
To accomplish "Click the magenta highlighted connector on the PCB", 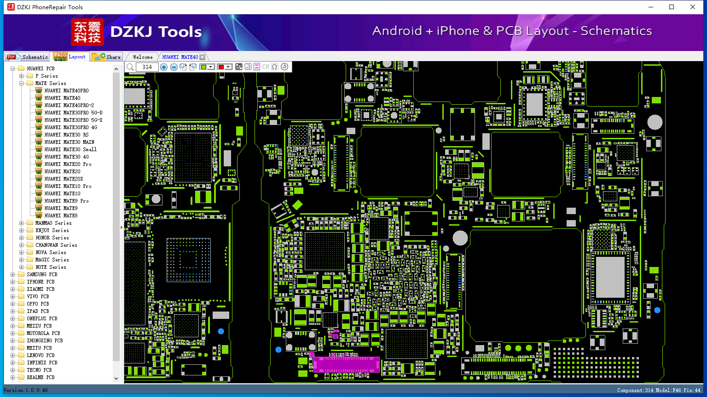I will pyautogui.click(x=347, y=364).
